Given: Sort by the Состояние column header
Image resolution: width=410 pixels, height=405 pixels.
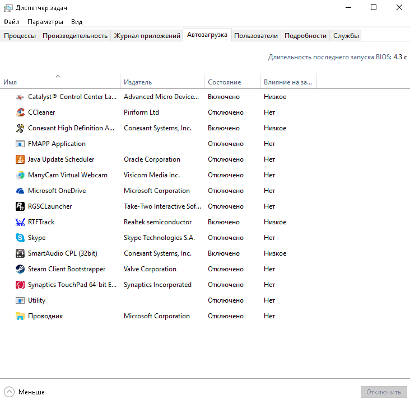Looking at the screenshot, I should [232, 81].
